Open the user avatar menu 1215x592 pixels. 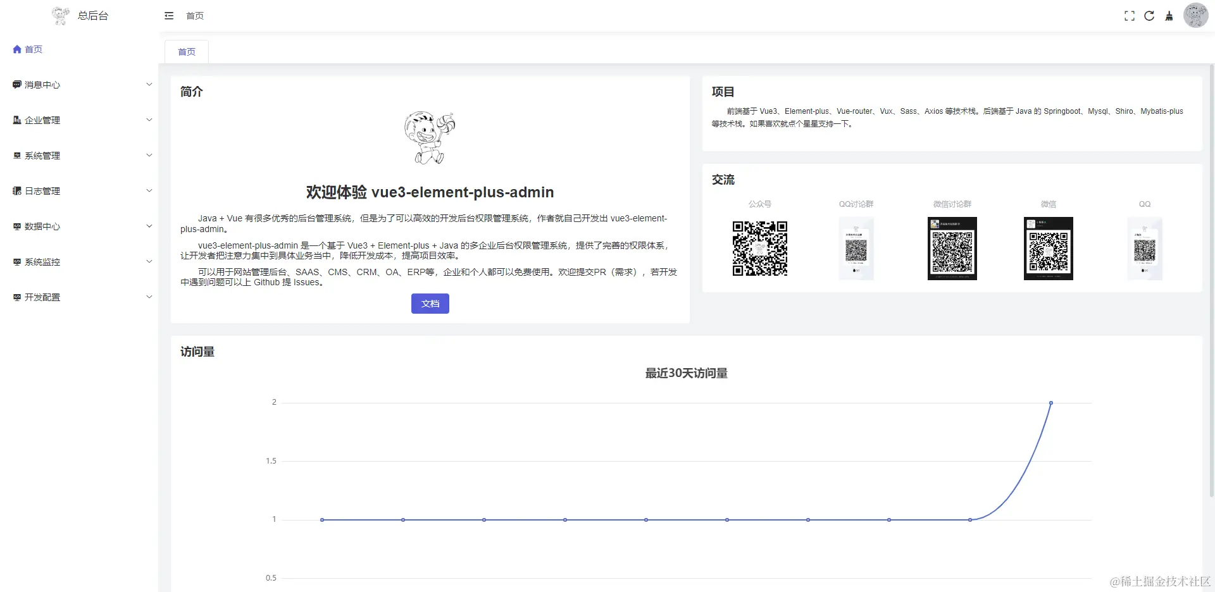click(x=1196, y=15)
